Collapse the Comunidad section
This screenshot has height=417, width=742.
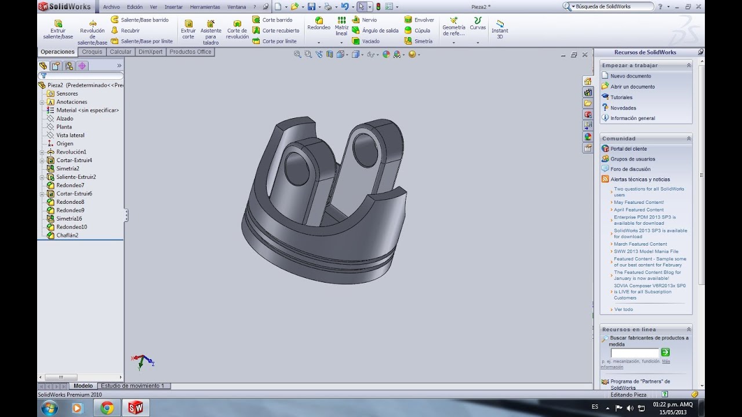point(689,138)
